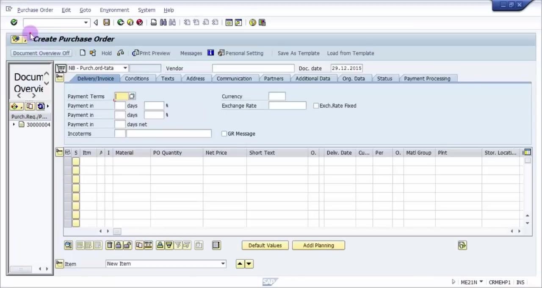
Task: Select the first item row selector
Action: click(67, 161)
